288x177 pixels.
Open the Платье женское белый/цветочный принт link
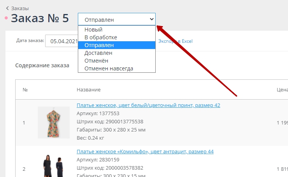(x=148, y=105)
